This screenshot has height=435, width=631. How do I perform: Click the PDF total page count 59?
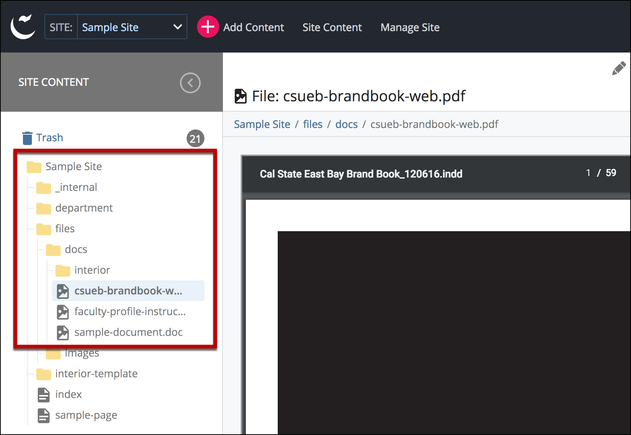[x=611, y=173]
